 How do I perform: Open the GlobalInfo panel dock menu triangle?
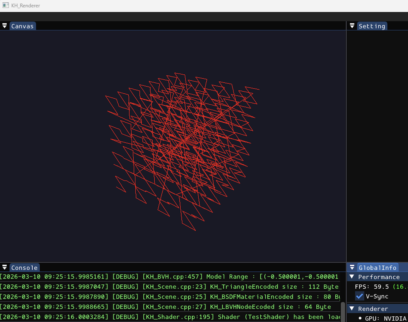click(352, 267)
